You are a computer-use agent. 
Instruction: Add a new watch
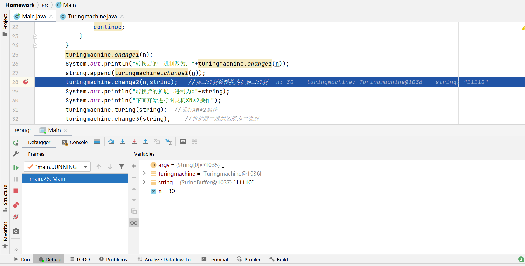(x=134, y=166)
